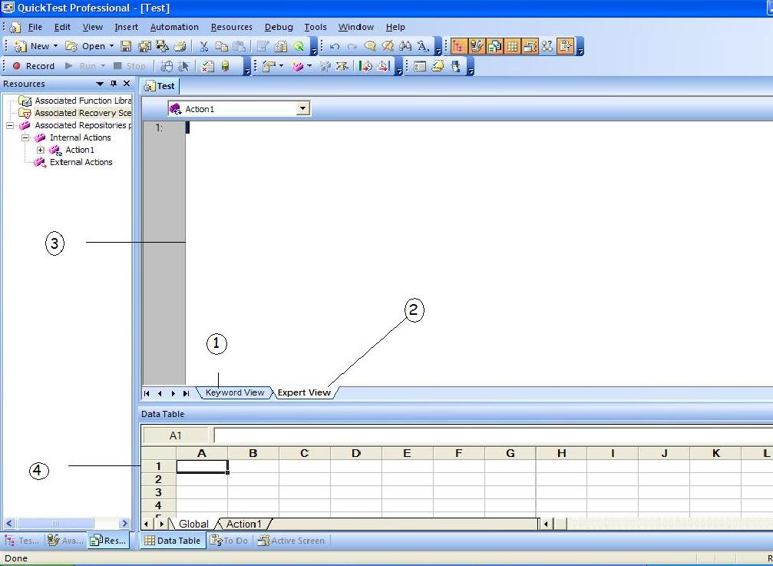Viewport: 773px width, 566px height.
Task: Click the pink Object Repository icon
Action: [x=297, y=66]
